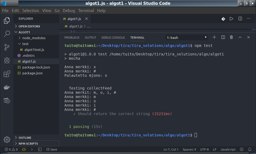
Task: Switch to the OUTPUT panel tab
Action: (90, 38)
